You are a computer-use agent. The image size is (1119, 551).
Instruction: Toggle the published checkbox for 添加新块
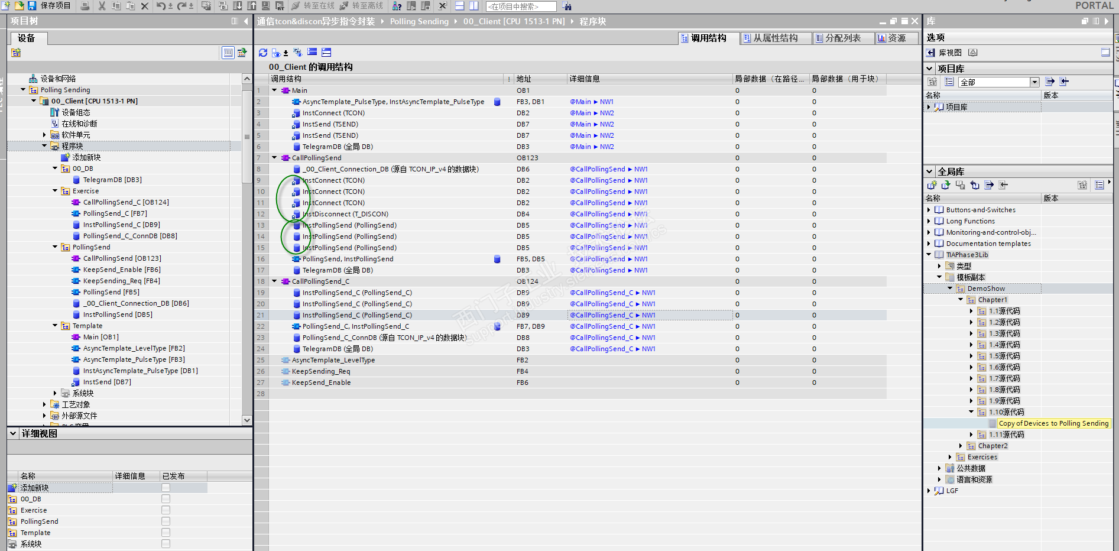coord(166,488)
